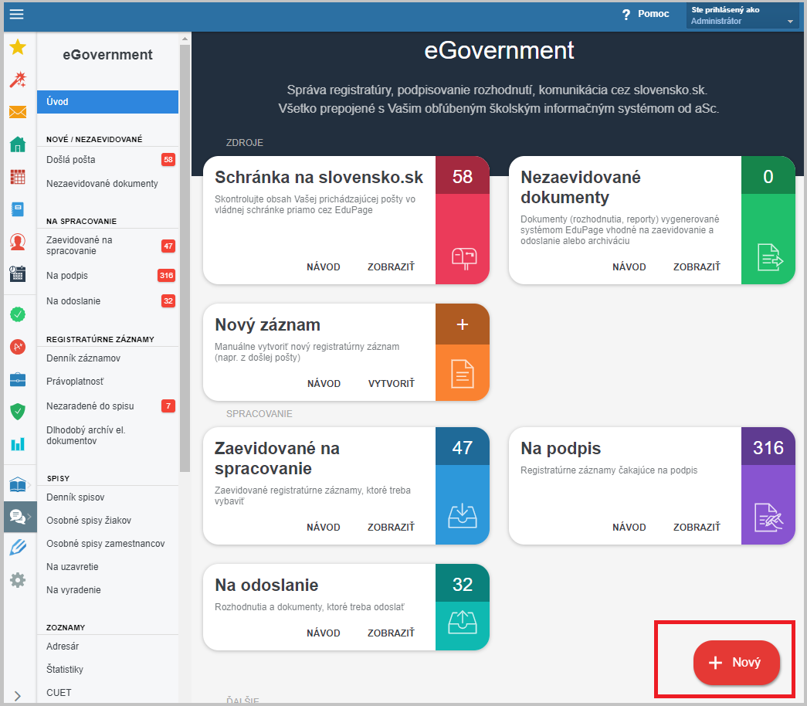
Task: Open the red A+ grades icon
Action: 18,347
